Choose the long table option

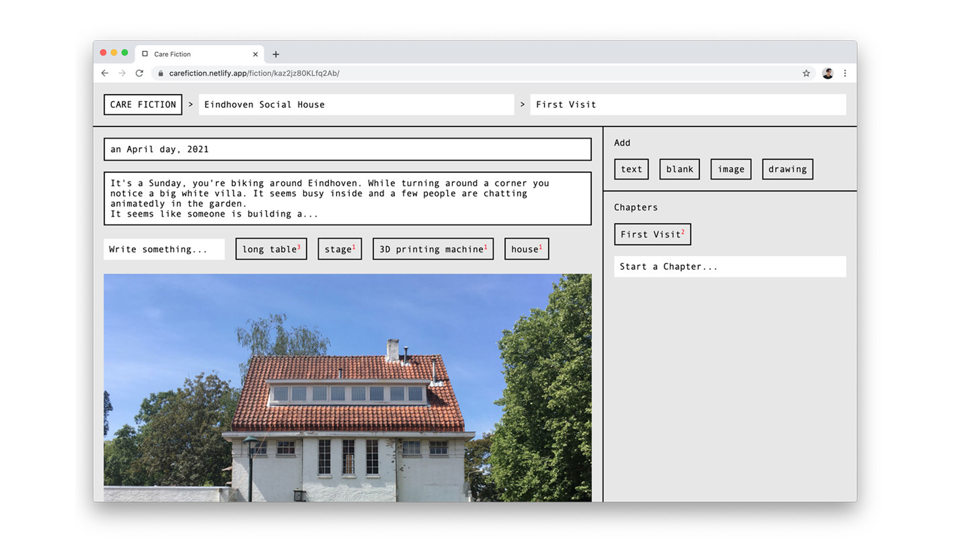coord(271,249)
